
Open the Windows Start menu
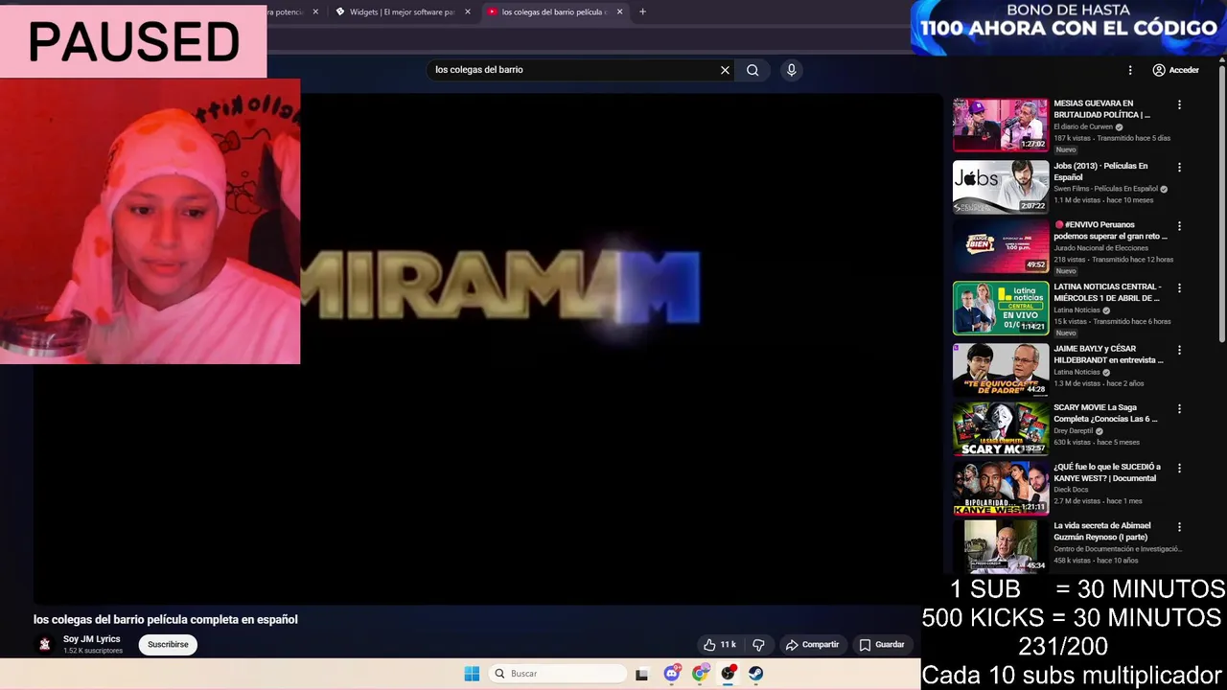[472, 674]
